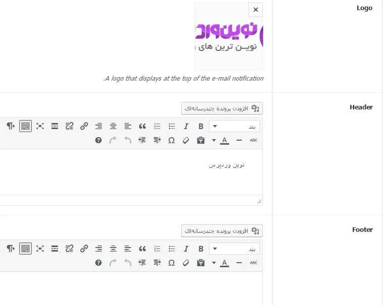383x305 pixels.
Task: Insert numbered list in Footer editor
Action: (157, 249)
